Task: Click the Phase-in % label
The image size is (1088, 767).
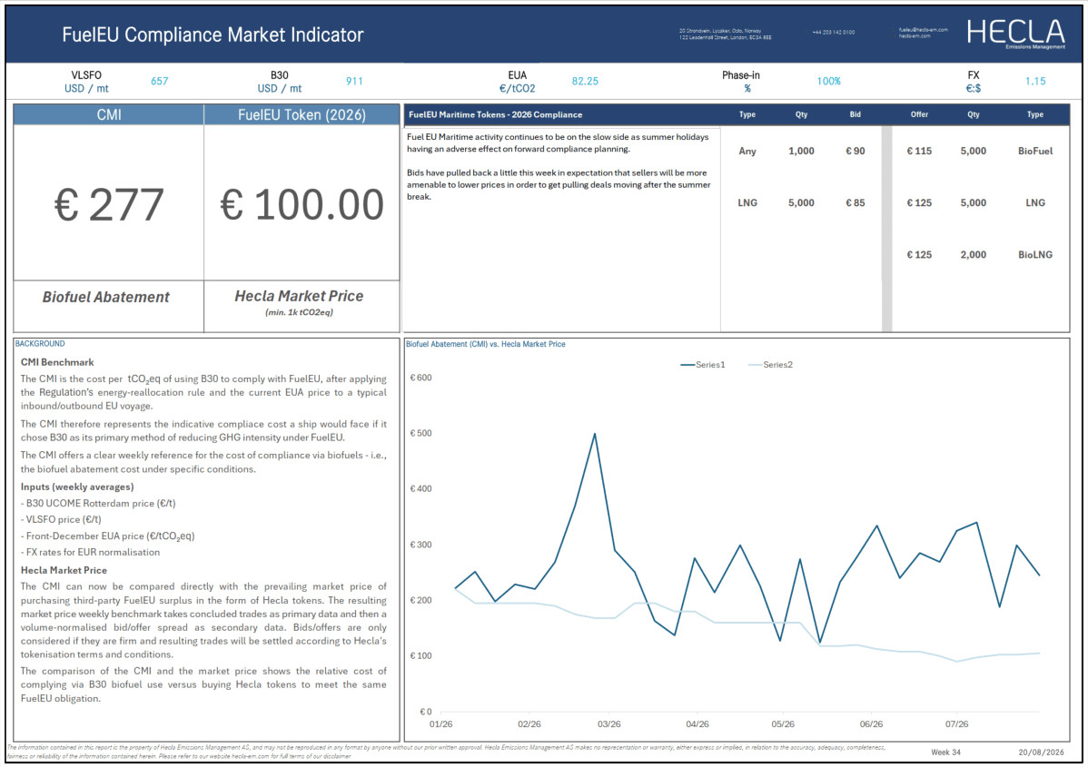Action: point(740,82)
